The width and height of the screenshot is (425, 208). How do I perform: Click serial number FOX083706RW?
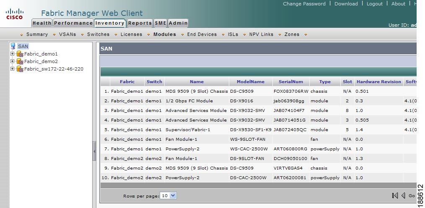(291, 91)
